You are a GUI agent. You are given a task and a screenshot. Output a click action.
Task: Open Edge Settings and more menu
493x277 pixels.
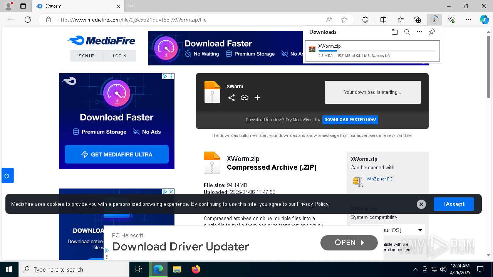click(468, 20)
